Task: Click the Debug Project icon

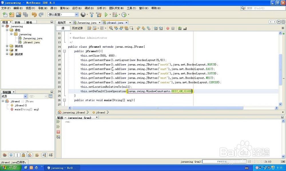Action: tap(115, 15)
